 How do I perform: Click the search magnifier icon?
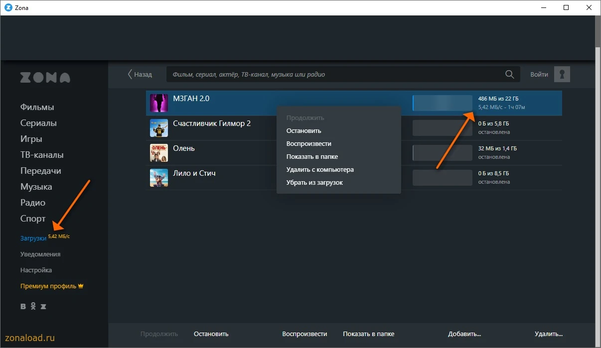point(509,74)
